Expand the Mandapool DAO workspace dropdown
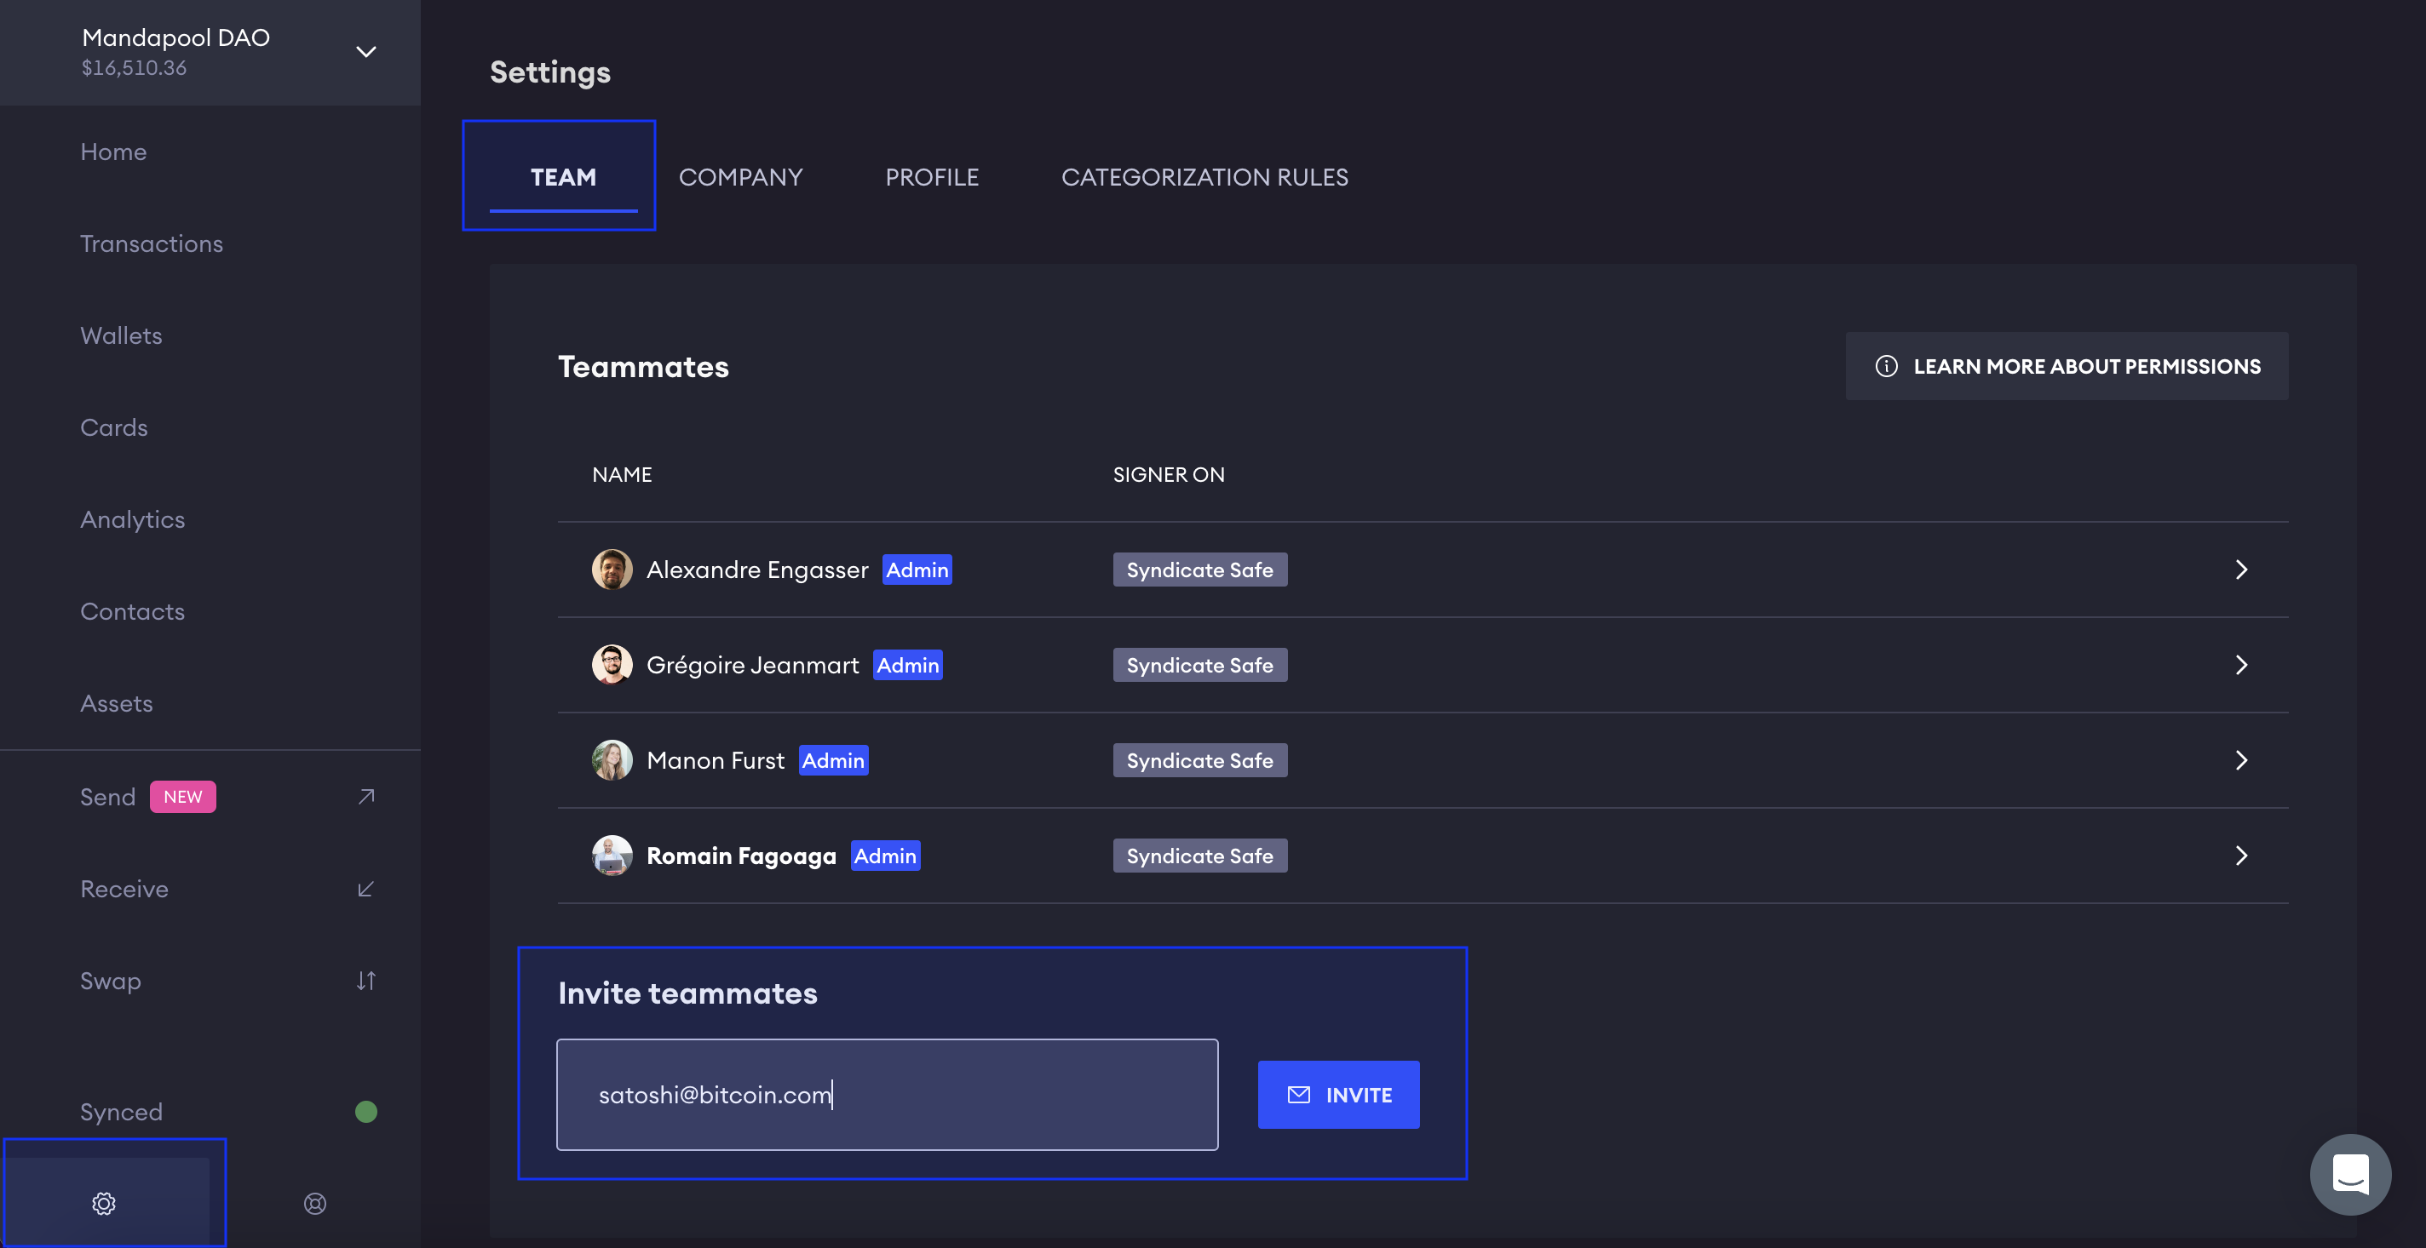This screenshot has width=2426, height=1248. (366, 52)
